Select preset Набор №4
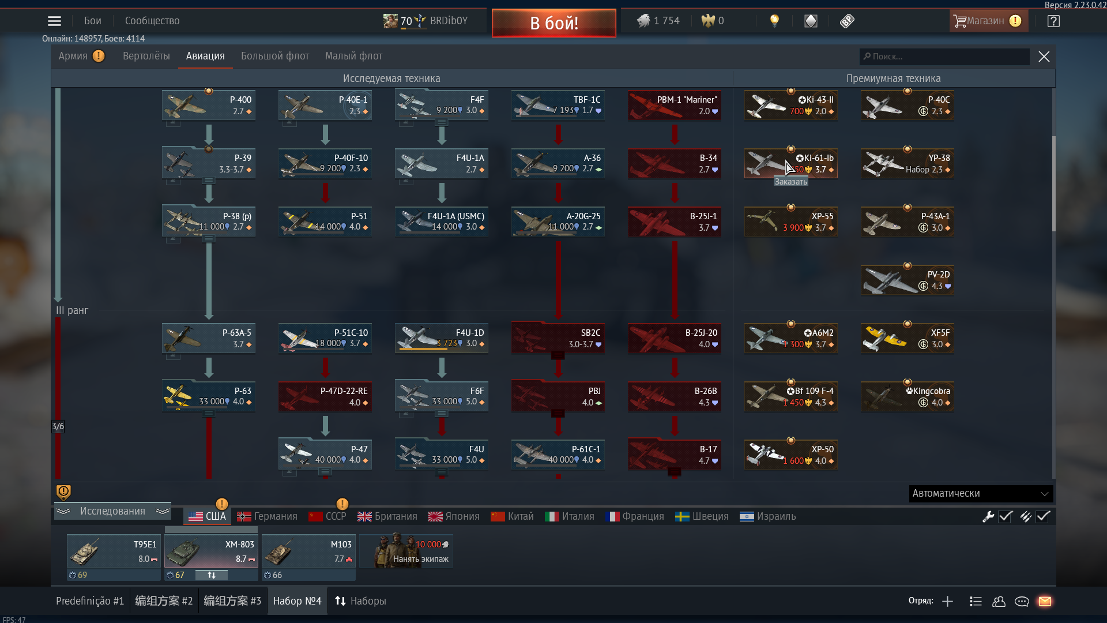 click(297, 601)
